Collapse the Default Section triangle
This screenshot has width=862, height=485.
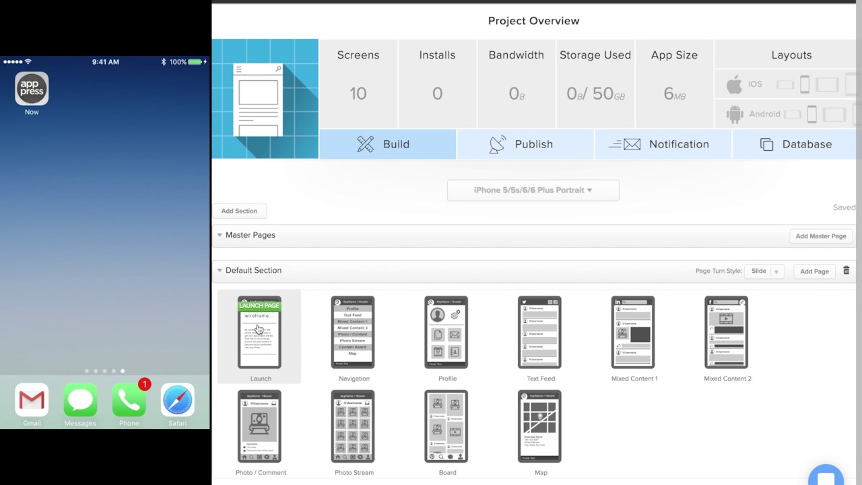pos(220,270)
